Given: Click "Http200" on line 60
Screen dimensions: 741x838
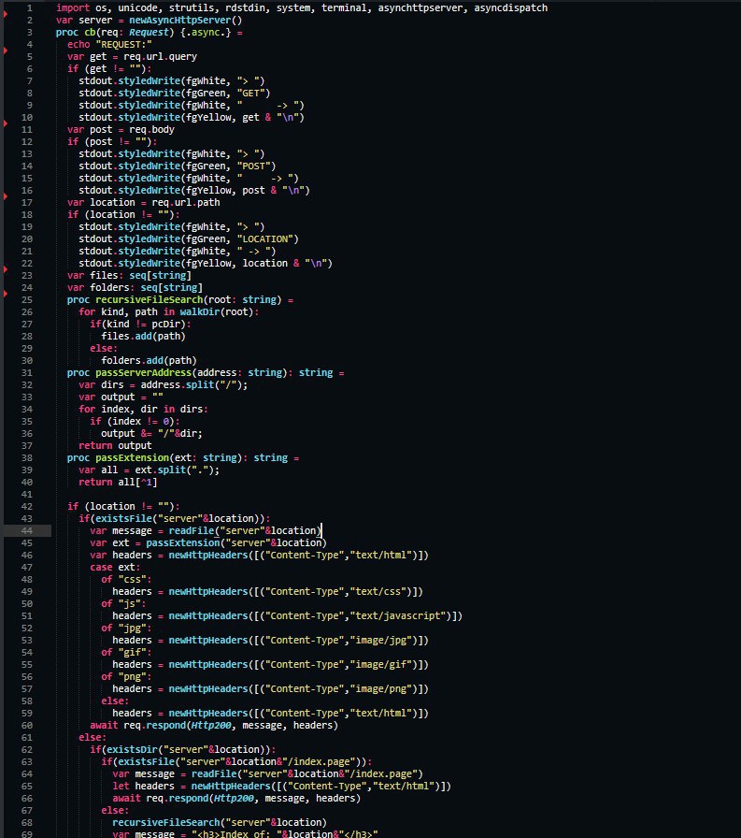Looking at the screenshot, I should (x=211, y=726).
